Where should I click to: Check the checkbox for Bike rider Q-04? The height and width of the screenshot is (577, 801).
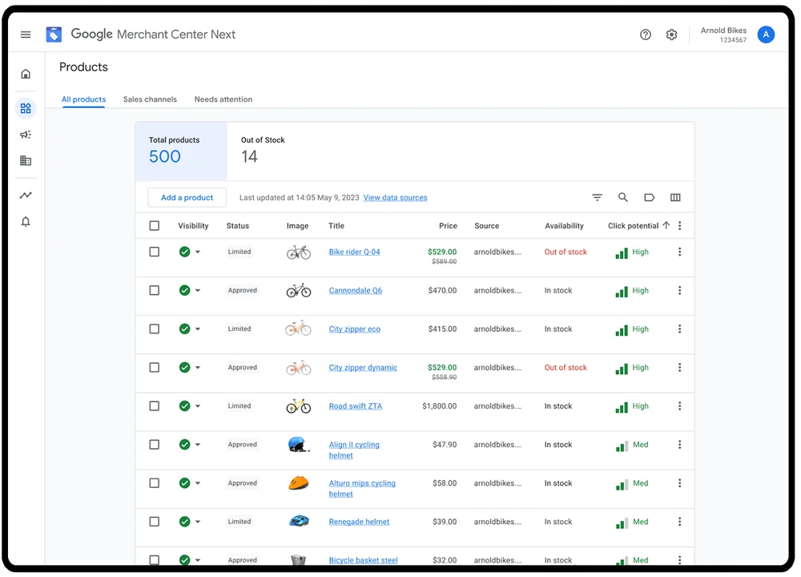(154, 252)
